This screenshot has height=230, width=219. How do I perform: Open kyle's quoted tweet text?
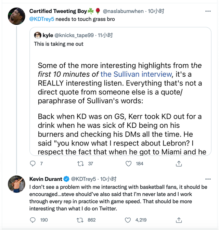(x=59, y=44)
